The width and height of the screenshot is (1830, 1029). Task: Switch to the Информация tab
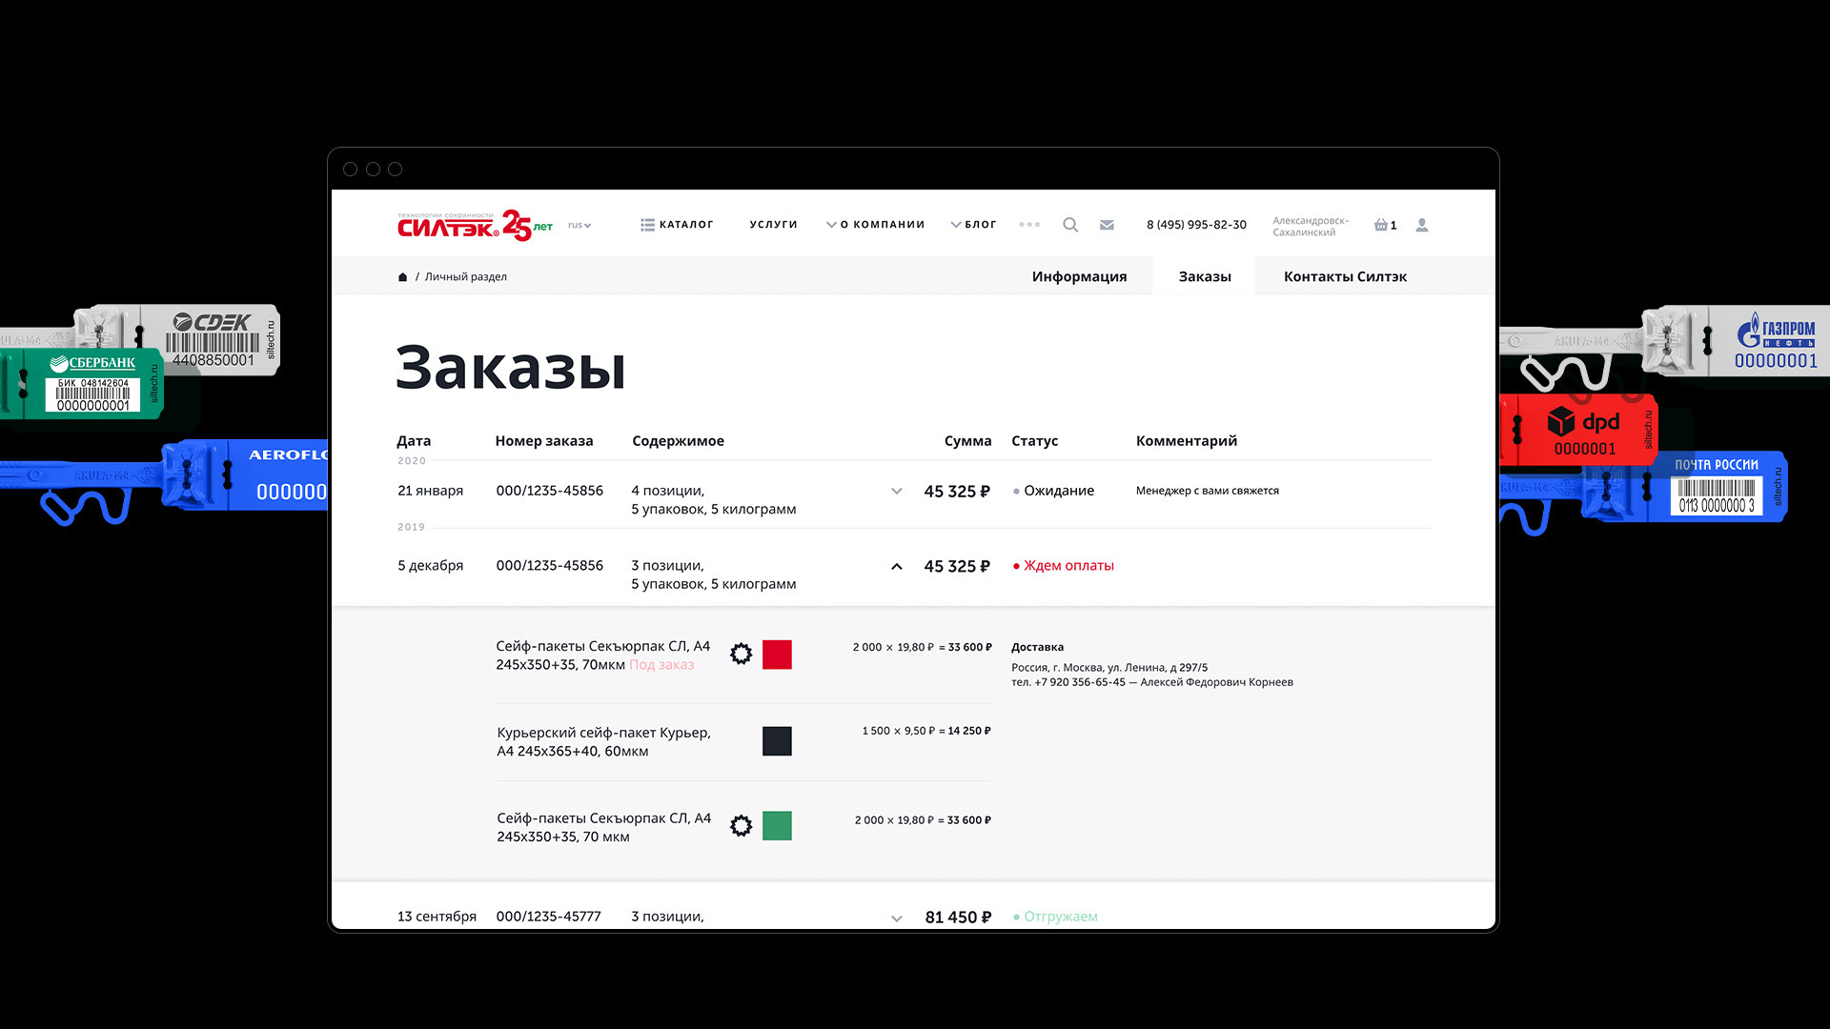[1079, 276]
